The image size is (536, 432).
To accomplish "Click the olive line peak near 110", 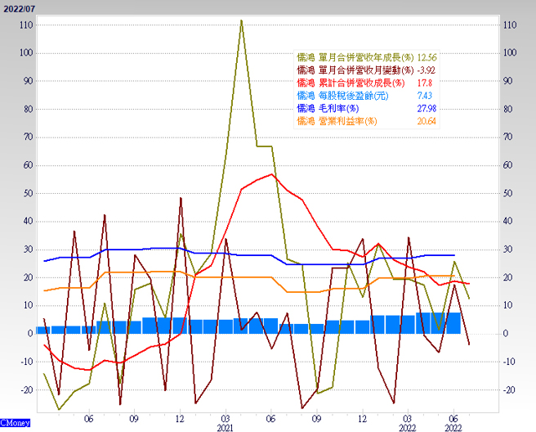I will [241, 20].
